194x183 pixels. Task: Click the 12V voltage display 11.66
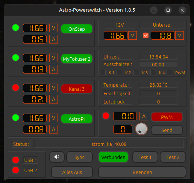[115, 36]
